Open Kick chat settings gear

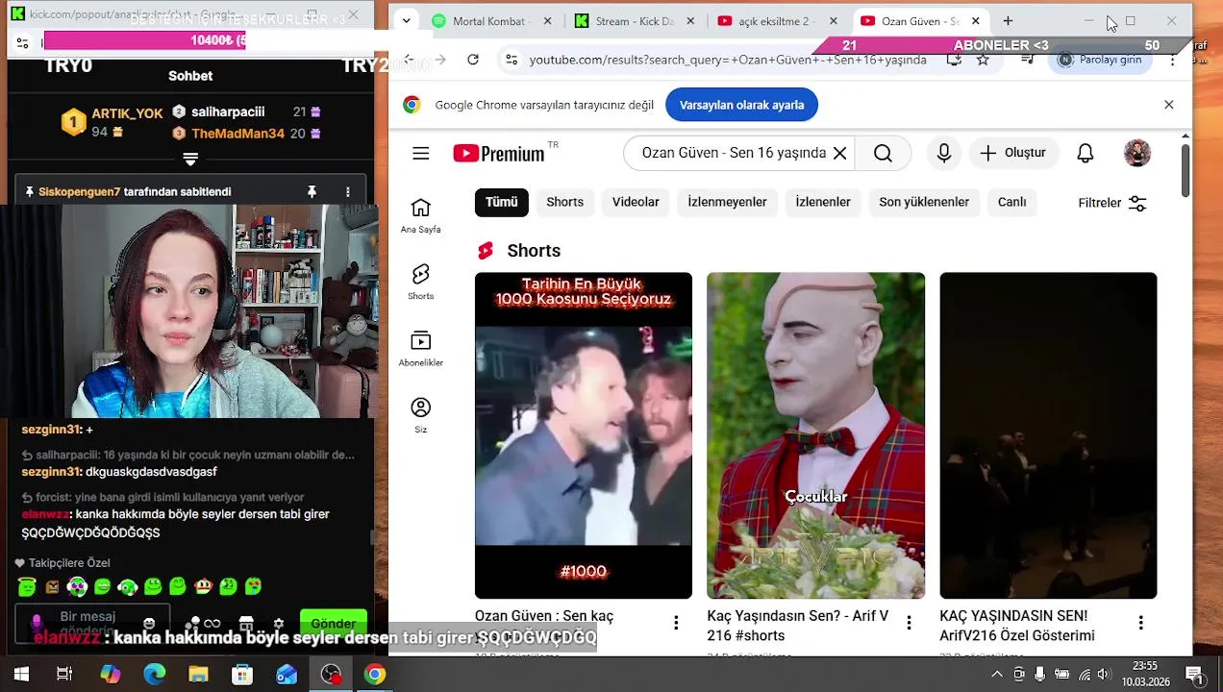pos(279,623)
